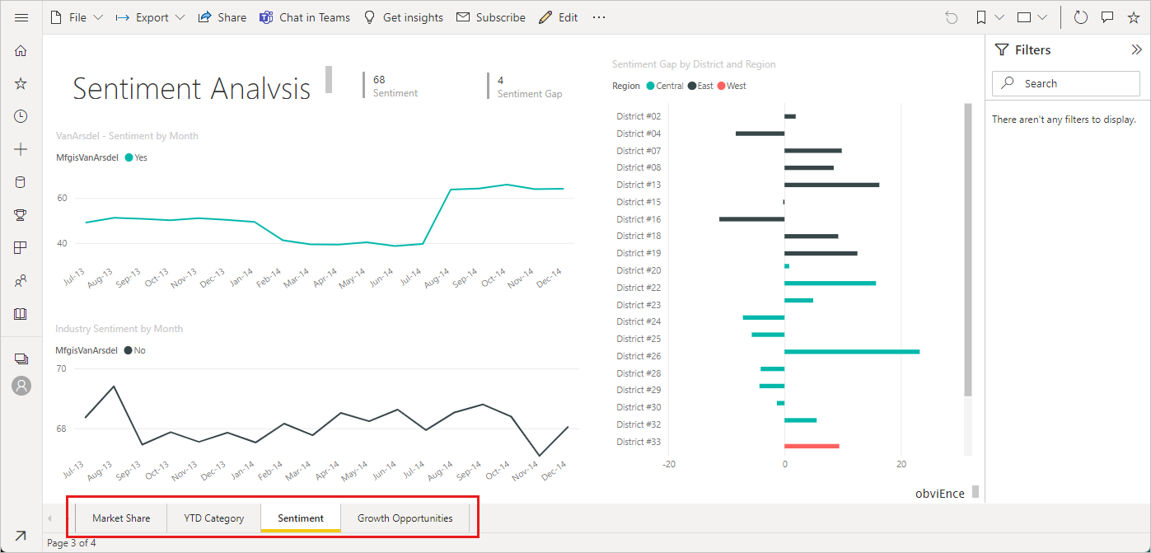Image resolution: width=1151 pixels, height=553 pixels.
Task: Open the Comments speech bubble icon
Action: click(1107, 17)
